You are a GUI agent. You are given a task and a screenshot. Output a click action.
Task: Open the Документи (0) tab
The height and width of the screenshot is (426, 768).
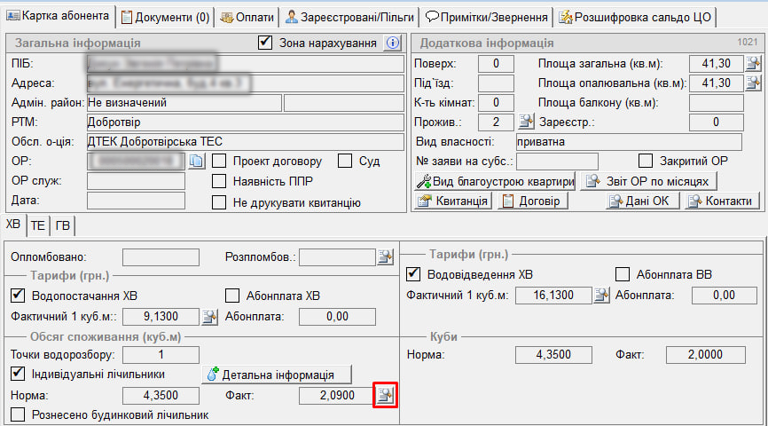(x=166, y=17)
